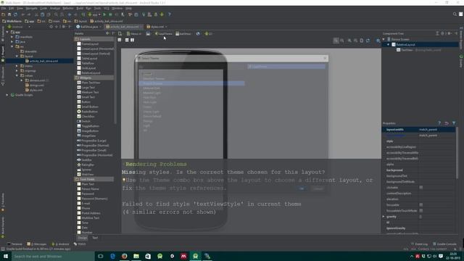Switch to the .java editor tab
This screenshot has height=261, width=464.
click(x=88, y=27)
